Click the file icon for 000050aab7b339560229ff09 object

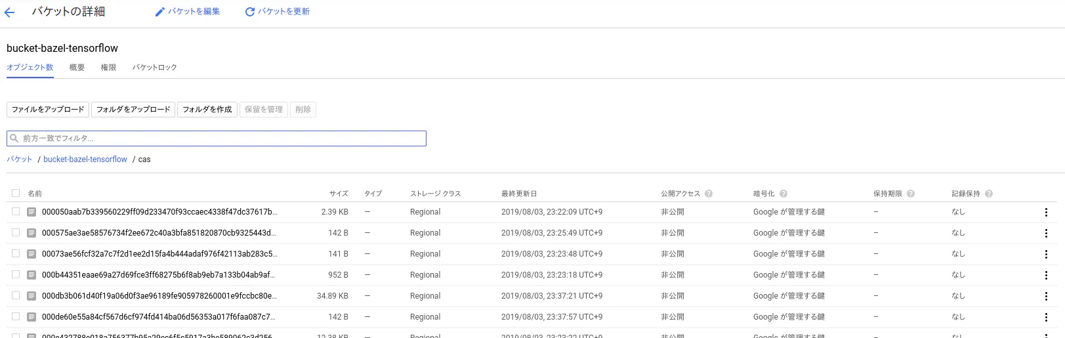(31, 212)
